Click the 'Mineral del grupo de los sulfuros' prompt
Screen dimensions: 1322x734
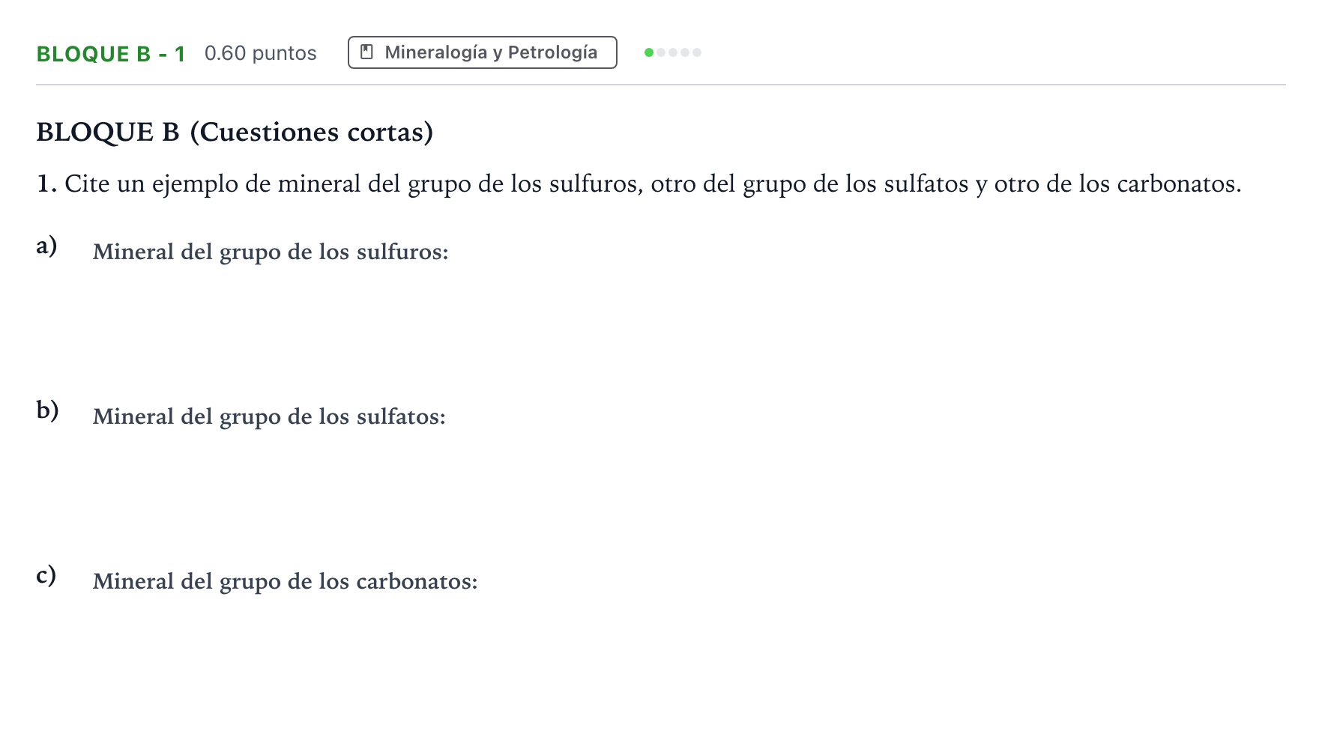[x=271, y=252]
